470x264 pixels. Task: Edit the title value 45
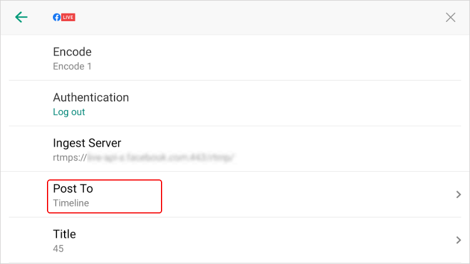pyautogui.click(x=58, y=249)
